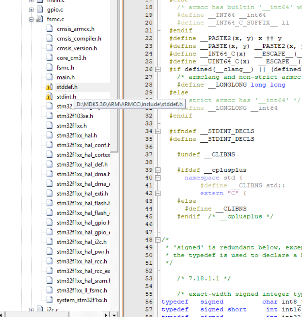Click the core_cm3.h file icon

(x=50, y=58)
